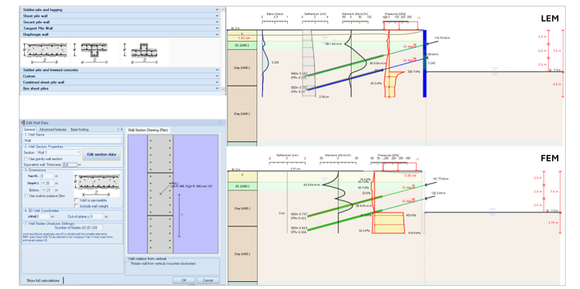This screenshot has height=289, width=580.
Task: Click the 1.63 cm value in LEM diagram
Action: tap(244, 38)
